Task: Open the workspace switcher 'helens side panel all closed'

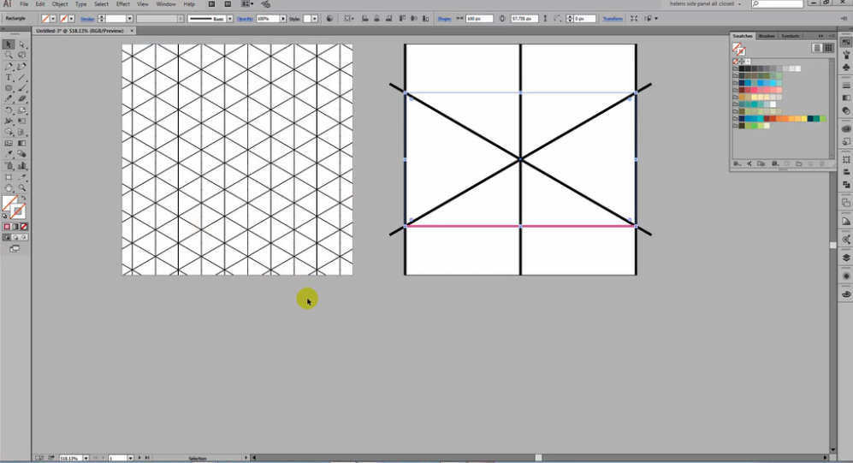Action: coord(704,3)
